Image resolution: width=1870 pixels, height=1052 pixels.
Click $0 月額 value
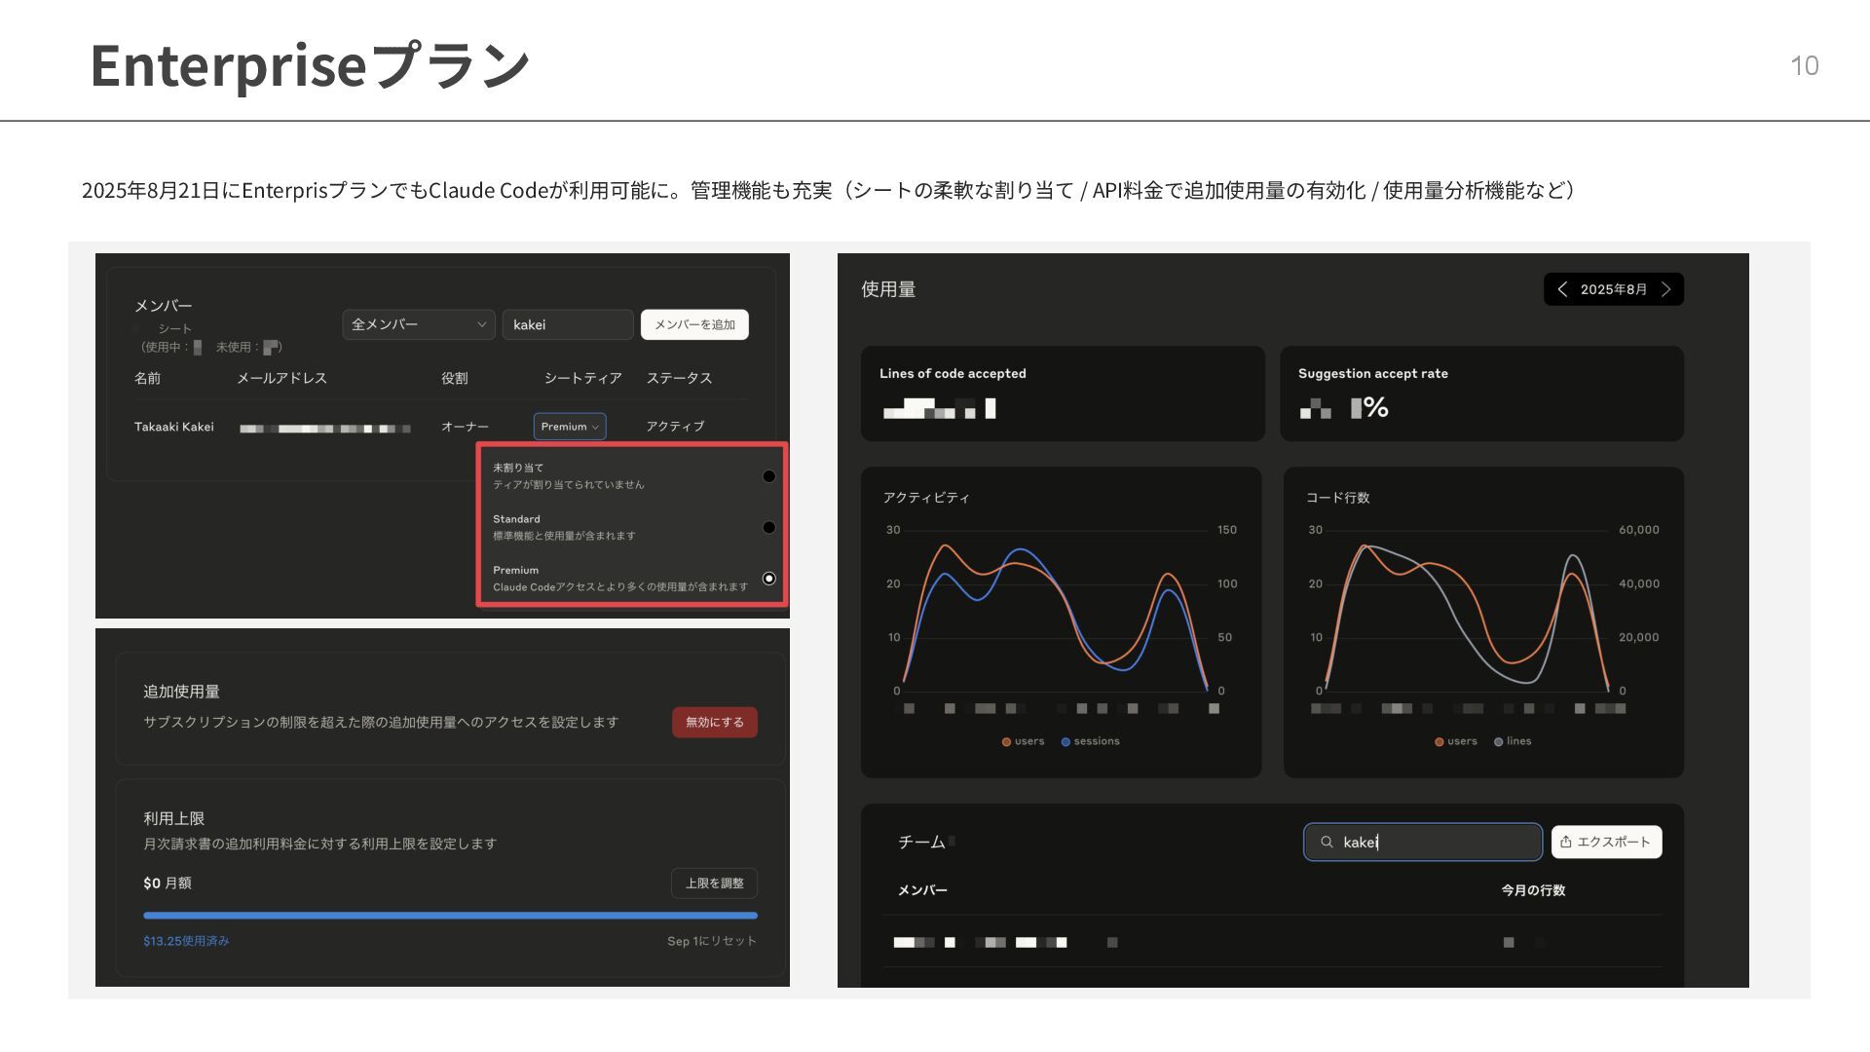(x=168, y=883)
